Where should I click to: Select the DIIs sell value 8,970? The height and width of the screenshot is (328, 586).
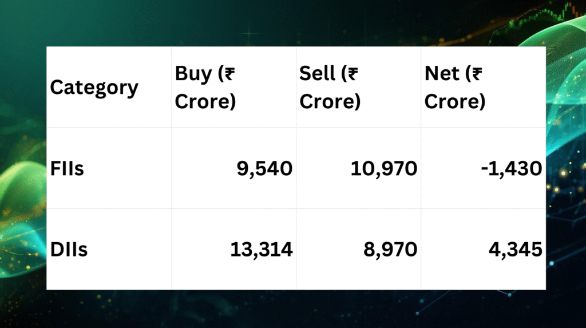(x=390, y=250)
